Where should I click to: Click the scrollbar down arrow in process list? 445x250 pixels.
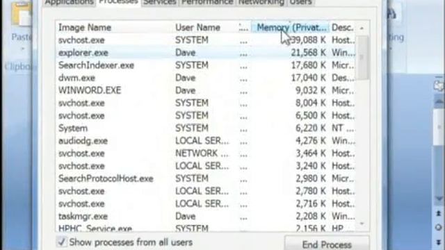(362, 224)
